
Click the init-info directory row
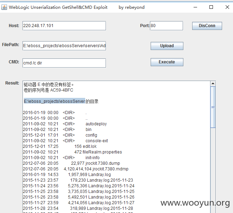(61, 158)
